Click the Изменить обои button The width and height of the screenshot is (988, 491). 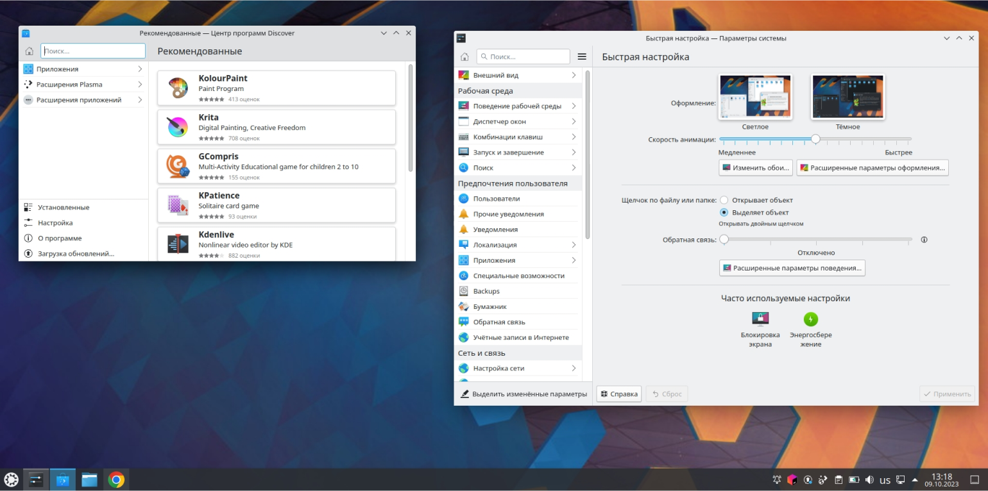756,168
